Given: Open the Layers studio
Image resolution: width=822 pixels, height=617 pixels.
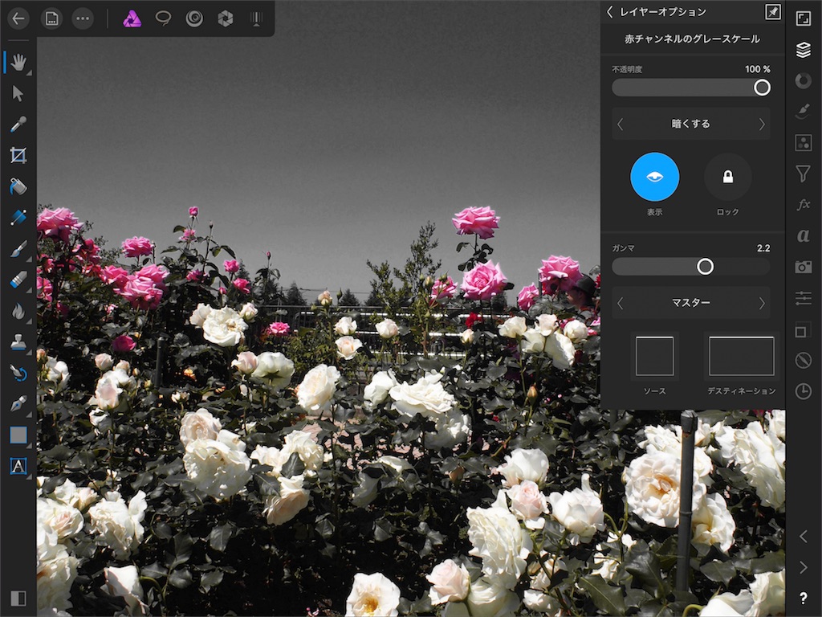Looking at the screenshot, I should (x=803, y=50).
